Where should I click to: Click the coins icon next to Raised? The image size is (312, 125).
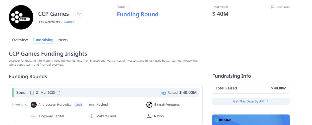point(164,93)
